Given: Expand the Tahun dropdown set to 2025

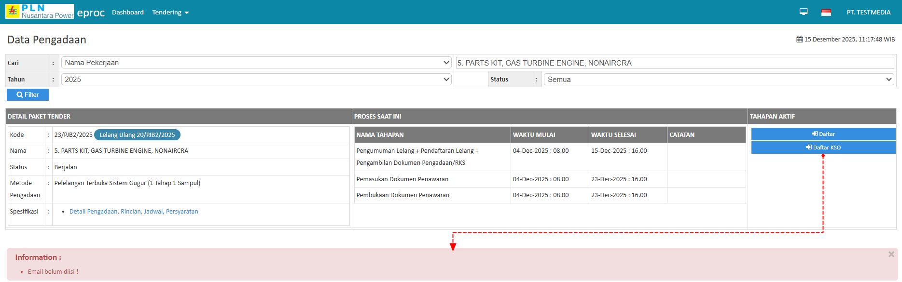Looking at the screenshot, I should (x=256, y=80).
